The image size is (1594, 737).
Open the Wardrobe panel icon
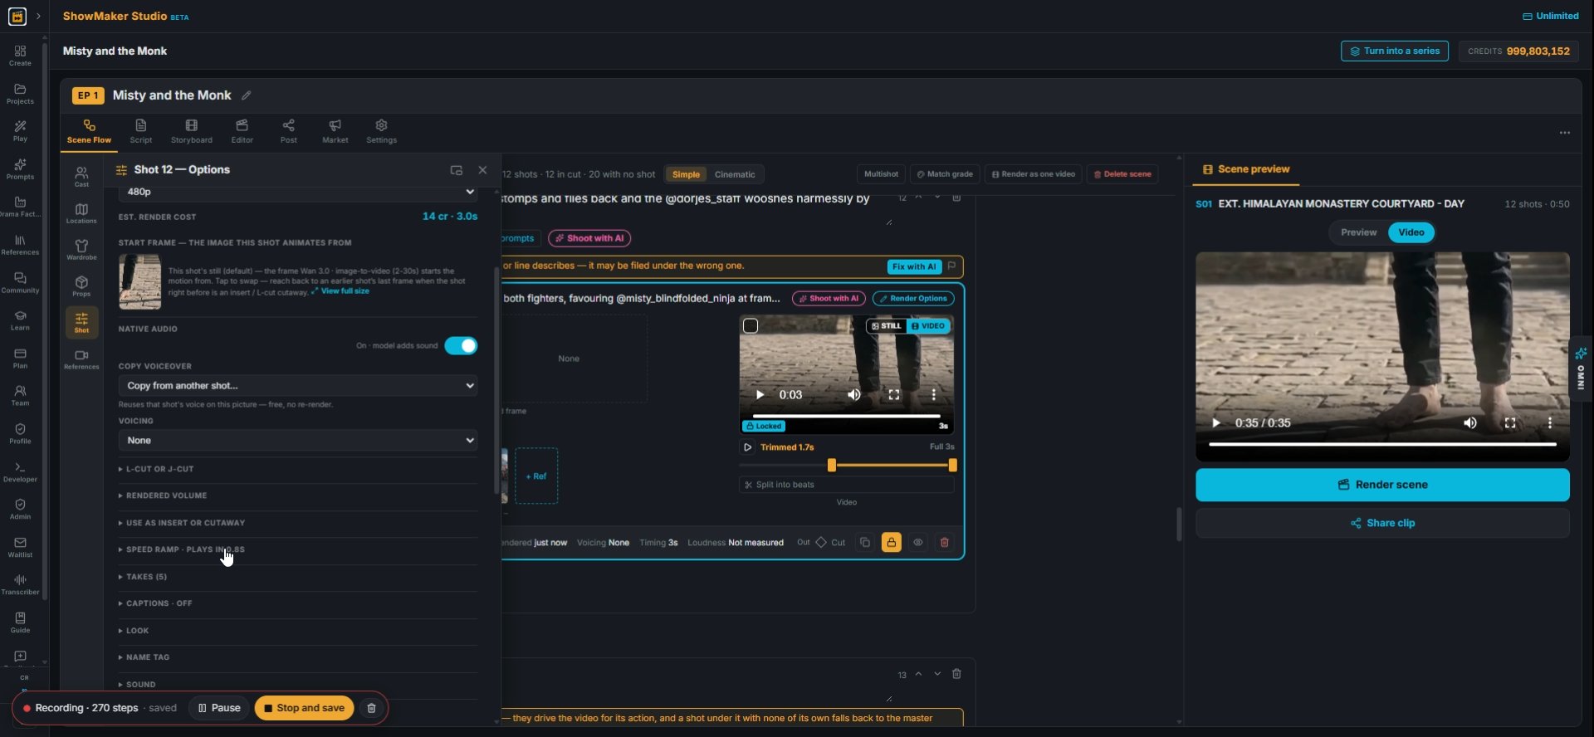81,249
